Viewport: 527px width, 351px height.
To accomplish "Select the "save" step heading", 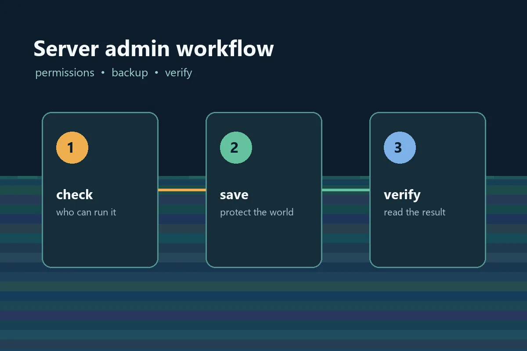I will tap(234, 195).
